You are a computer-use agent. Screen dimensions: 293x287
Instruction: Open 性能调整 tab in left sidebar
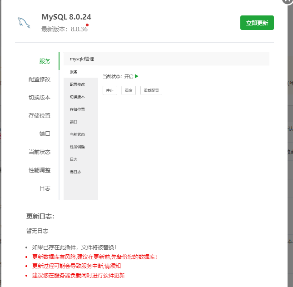(x=40, y=170)
